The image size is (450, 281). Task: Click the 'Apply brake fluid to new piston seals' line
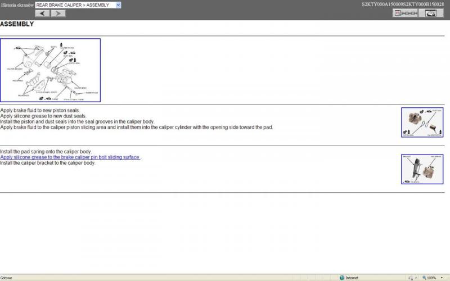(40, 110)
